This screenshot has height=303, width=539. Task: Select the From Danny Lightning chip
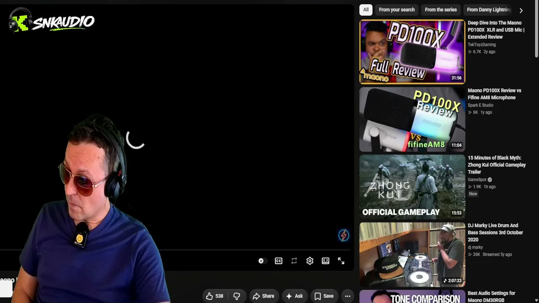click(489, 10)
